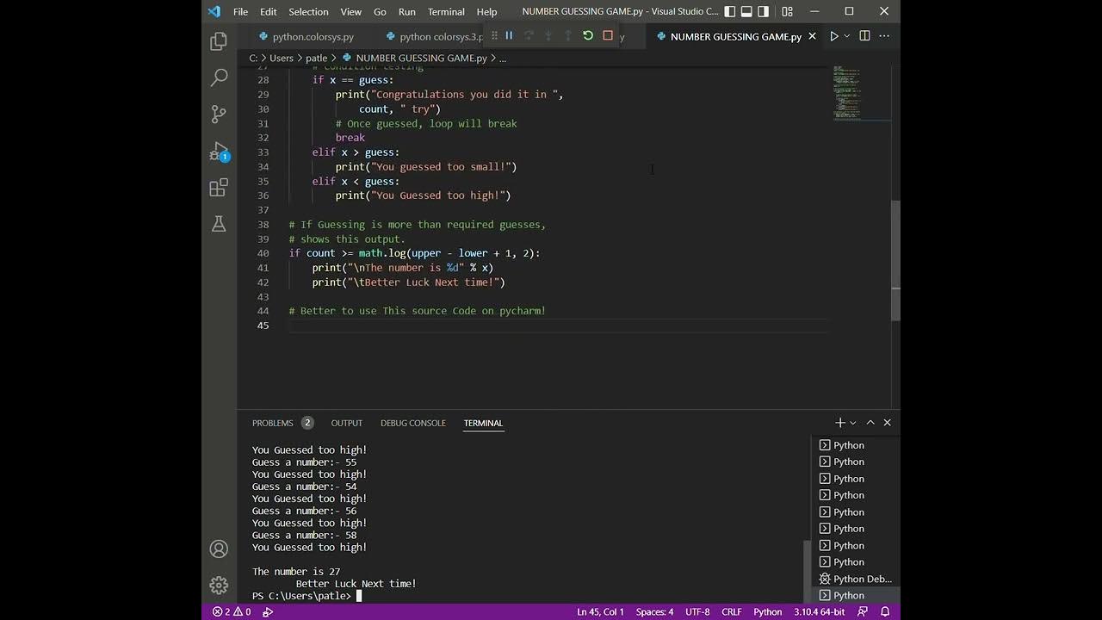Screen dimensions: 1102x620
Task: Open editor More Actions ellipsis
Action: 884,36
